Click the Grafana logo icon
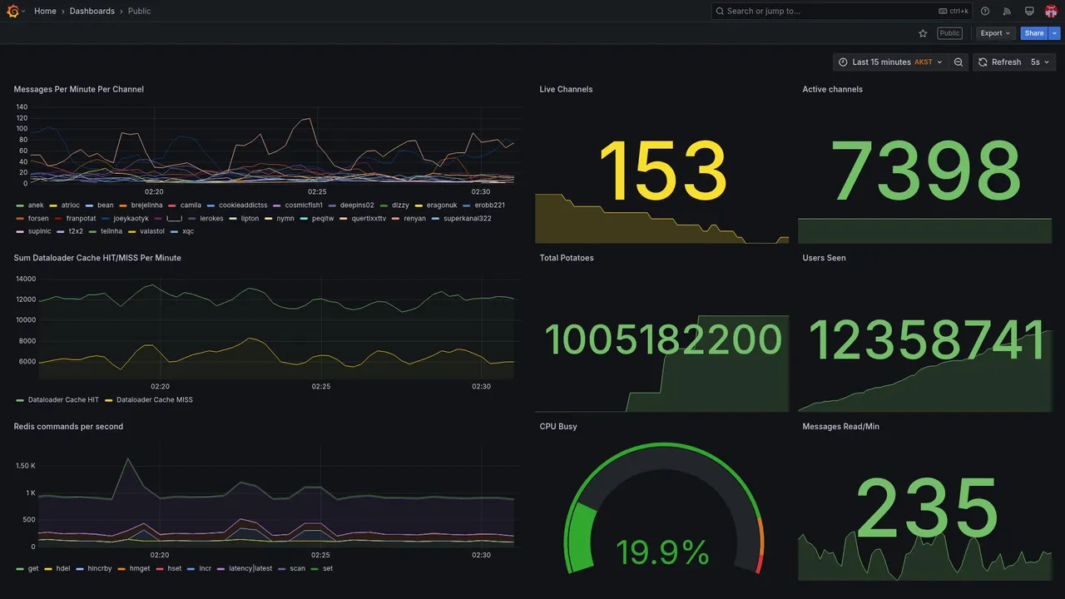Screen dimensions: 1065x599 (x=12, y=11)
